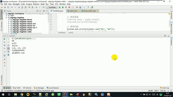Click the editor vertical scrollbar

point(169,23)
